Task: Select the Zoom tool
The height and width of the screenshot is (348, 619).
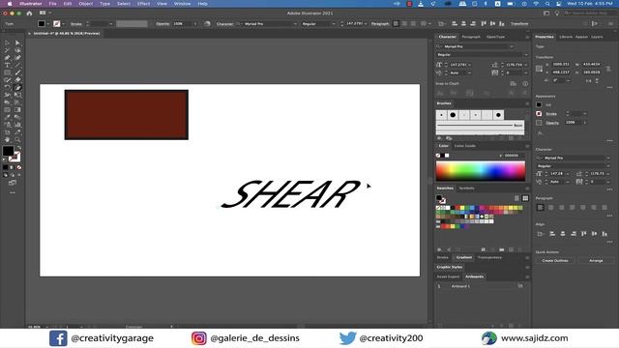Action: click(x=17, y=139)
